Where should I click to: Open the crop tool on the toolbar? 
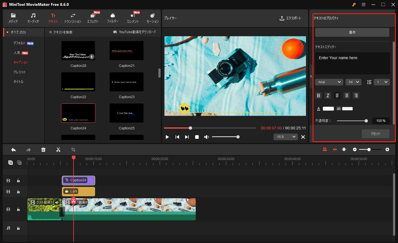pos(73,149)
